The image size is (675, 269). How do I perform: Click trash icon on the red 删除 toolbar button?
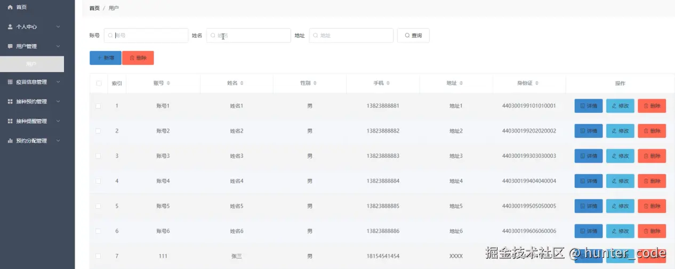click(x=132, y=58)
